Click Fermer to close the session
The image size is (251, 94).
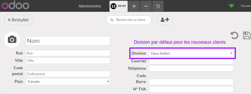245,6
